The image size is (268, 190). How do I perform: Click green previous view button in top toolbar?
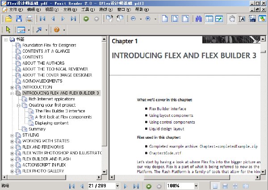tap(86, 19)
